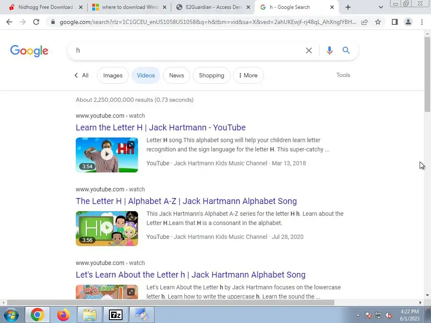This screenshot has height=323, width=431.
Task: Expand the tab search dropdown arrow
Action: pos(380,7)
